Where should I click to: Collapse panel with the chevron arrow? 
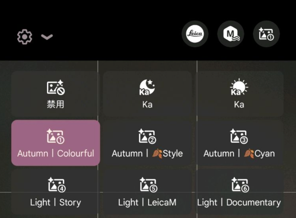[47, 37]
